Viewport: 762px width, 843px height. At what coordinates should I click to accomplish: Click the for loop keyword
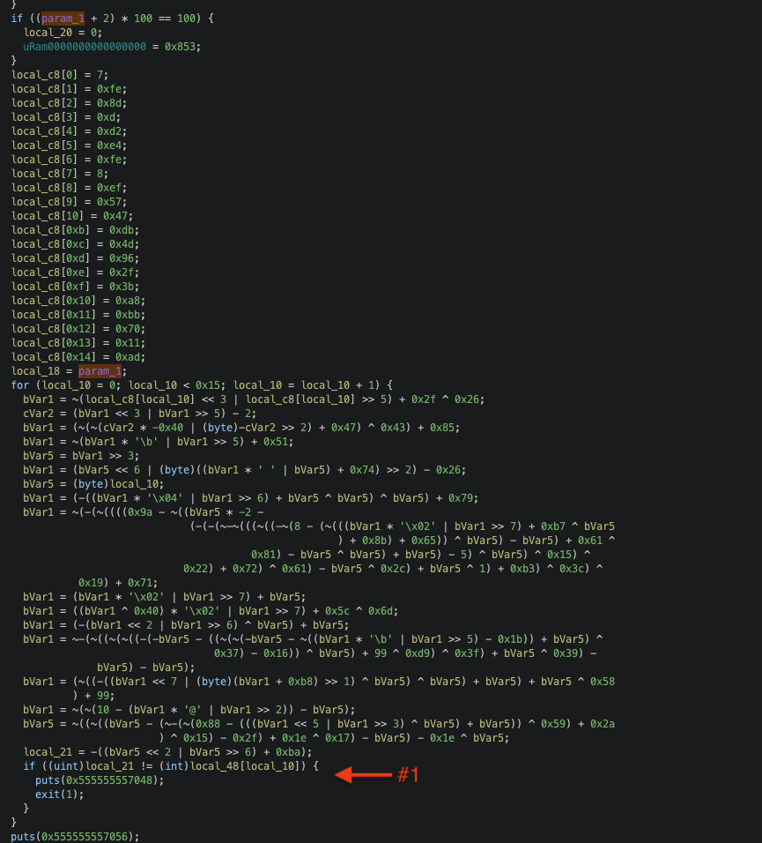coord(19,384)
